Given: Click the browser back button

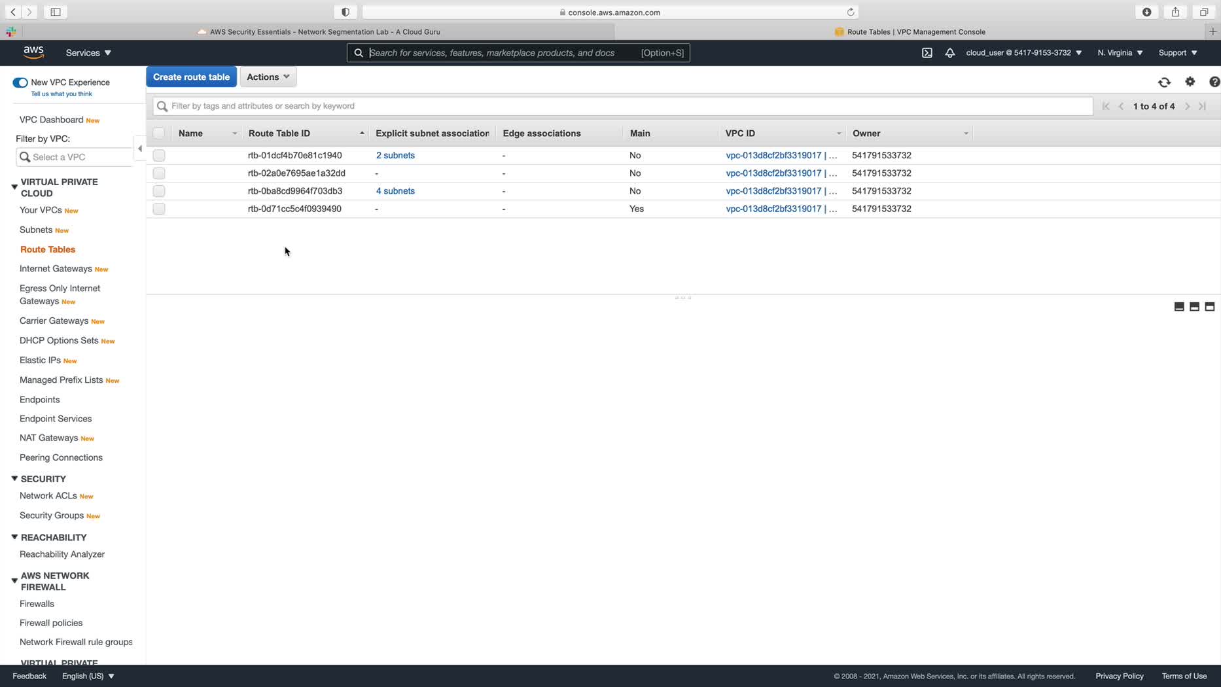Looking at the screenshot, I should 13,12.
